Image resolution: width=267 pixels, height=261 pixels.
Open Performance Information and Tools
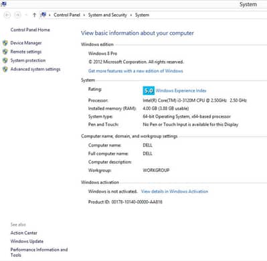(x=39, y=252)
